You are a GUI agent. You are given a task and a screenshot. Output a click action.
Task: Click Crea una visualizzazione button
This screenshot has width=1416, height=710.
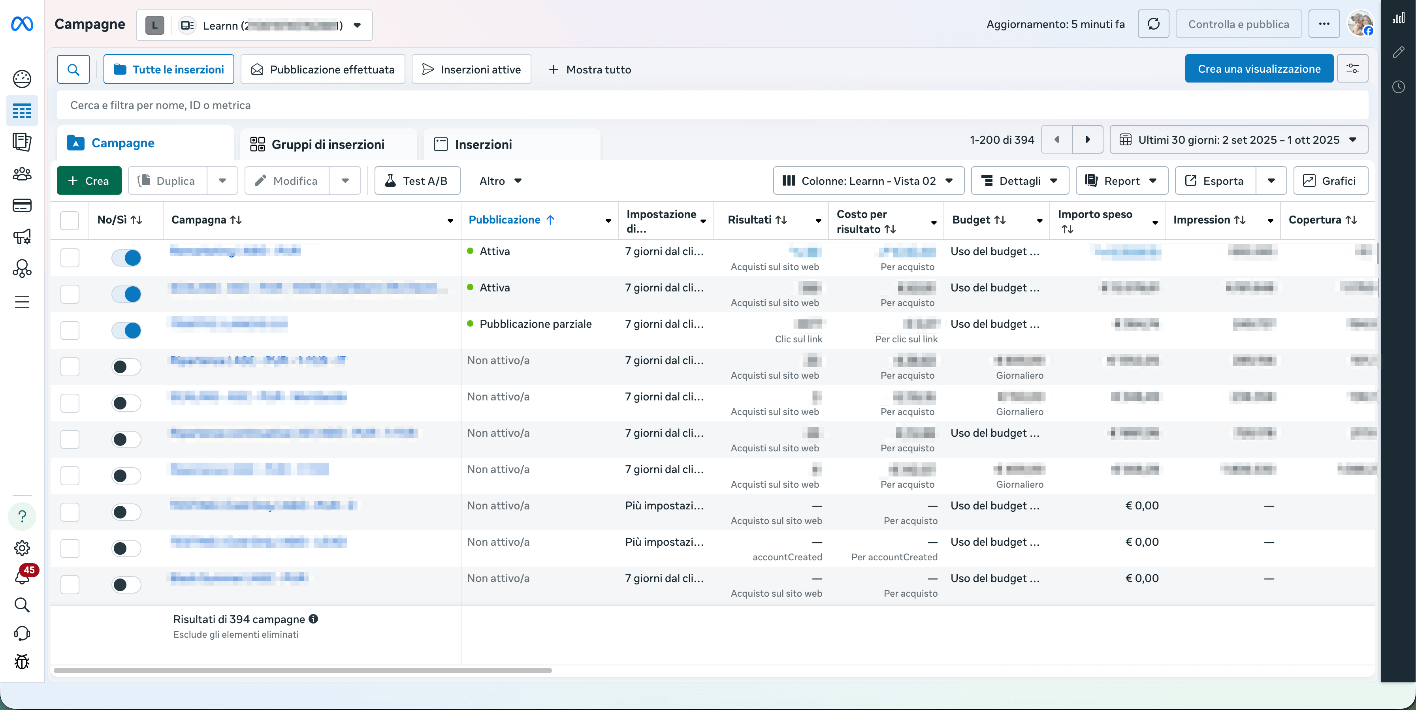click(x=1259, y=69)
